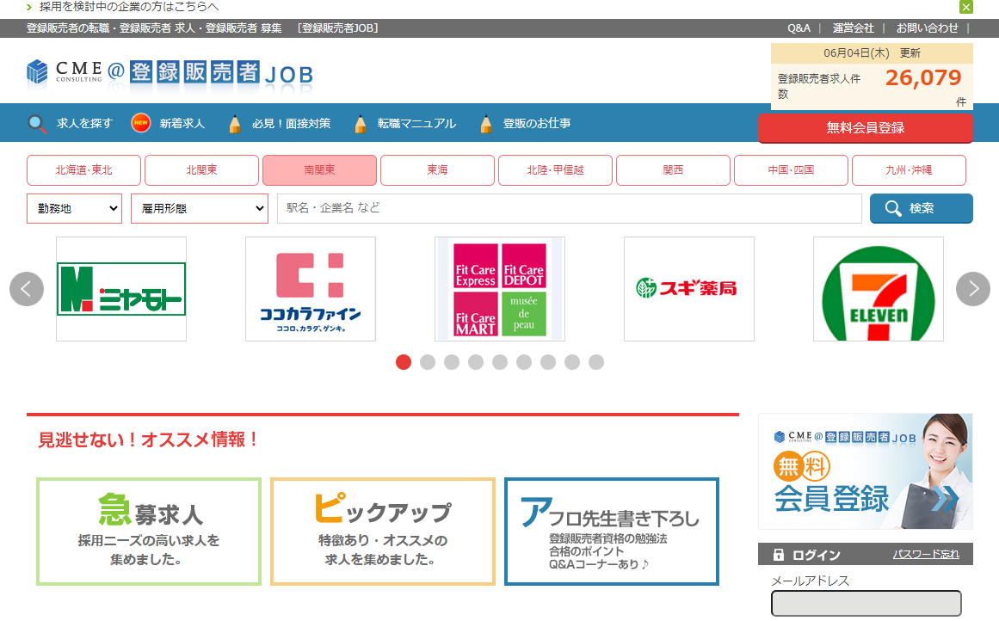Select the fifth carousel dot

(500, 362)
